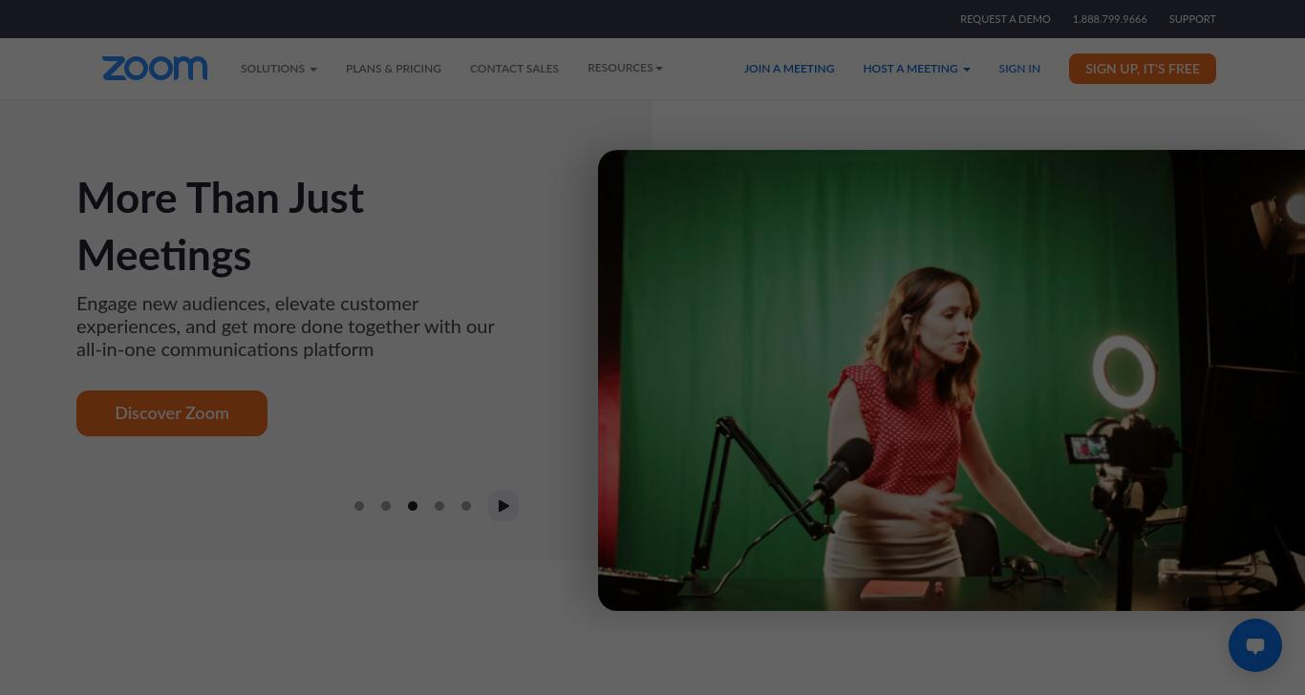The image size is (1305, 695).
Task: Click the Discover Zoom button
Action: click(172, 413)
